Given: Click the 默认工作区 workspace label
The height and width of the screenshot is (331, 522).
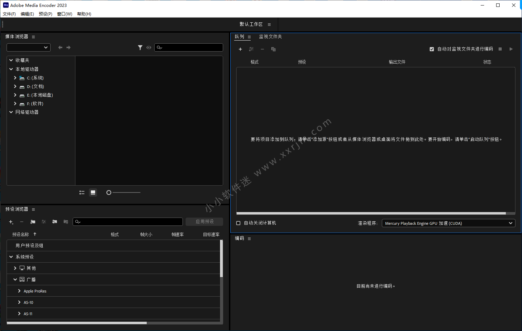Looking at the screenshot, I should pos(251,24).
